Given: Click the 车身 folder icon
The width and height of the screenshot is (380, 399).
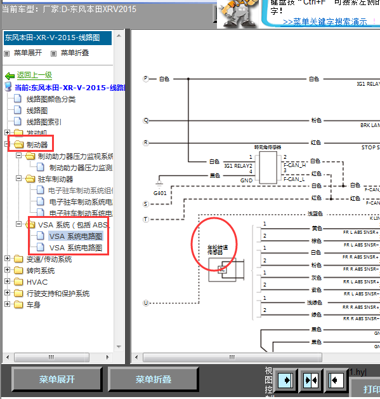Looking at the screenshot, I should click(18, 304).
